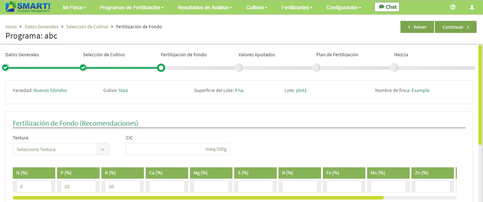Open the help question mark icon
The height and width of the screenshot is (202, 483).
pyautogui.click(x=453, y=7)
